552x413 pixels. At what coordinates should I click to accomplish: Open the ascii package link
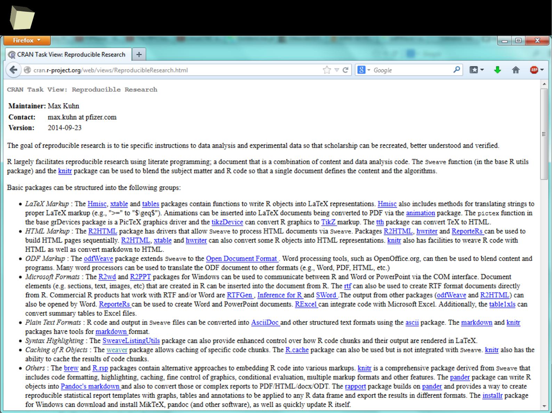412,322
